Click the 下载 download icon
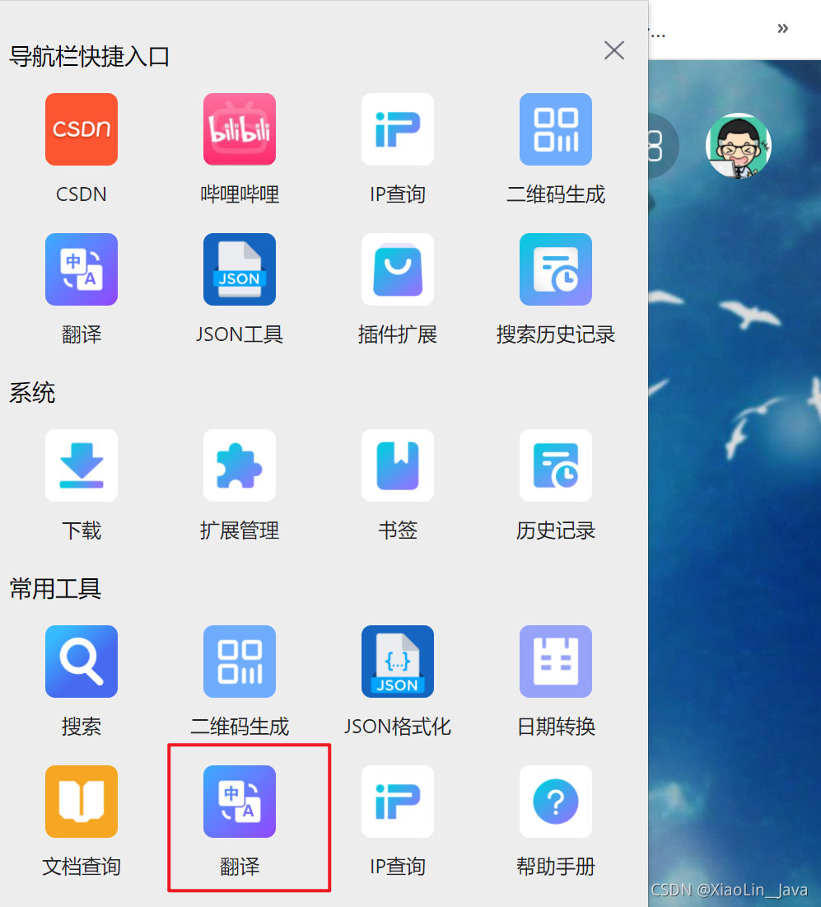 [x=82, y=465]
